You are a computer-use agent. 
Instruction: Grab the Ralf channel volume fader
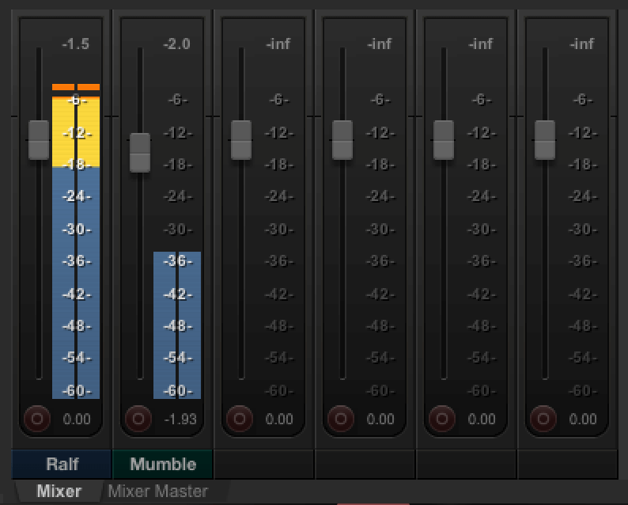click(x=39, y=139)
